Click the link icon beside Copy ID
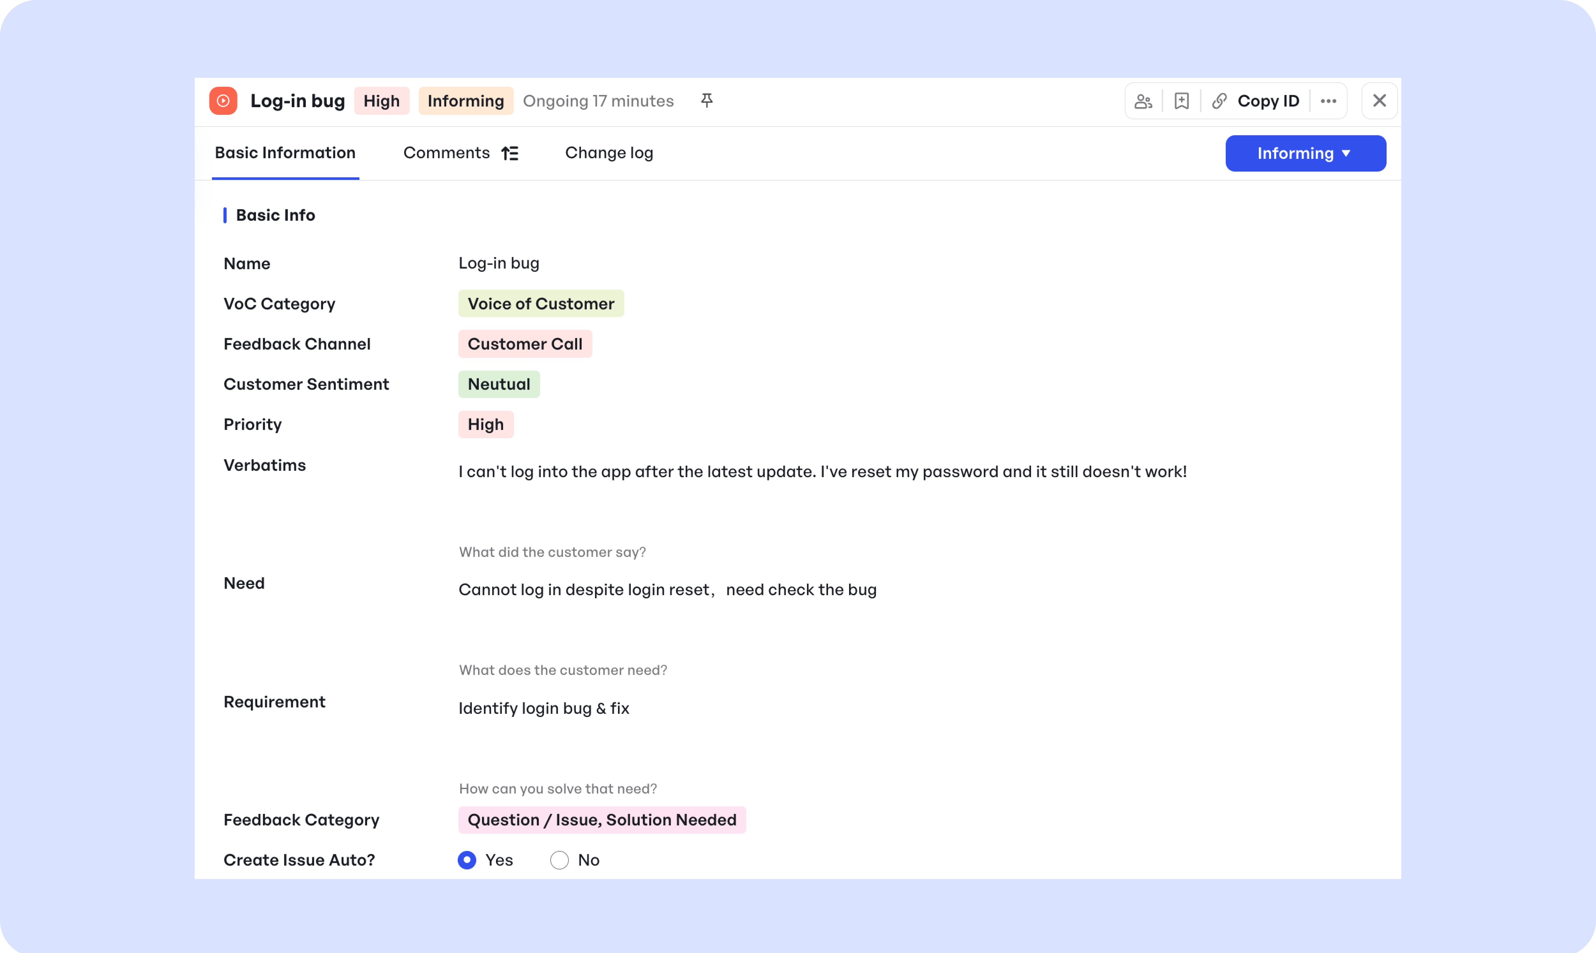 click(1219, 101)
